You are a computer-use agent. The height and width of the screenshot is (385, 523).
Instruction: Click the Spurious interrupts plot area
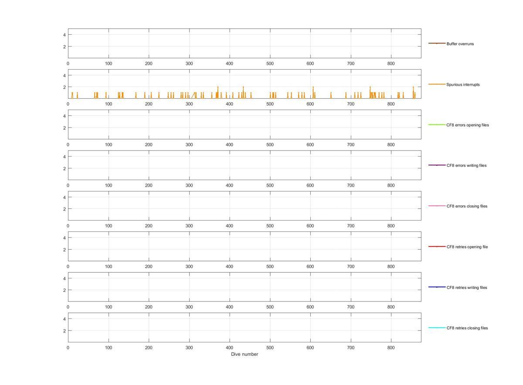245,84
